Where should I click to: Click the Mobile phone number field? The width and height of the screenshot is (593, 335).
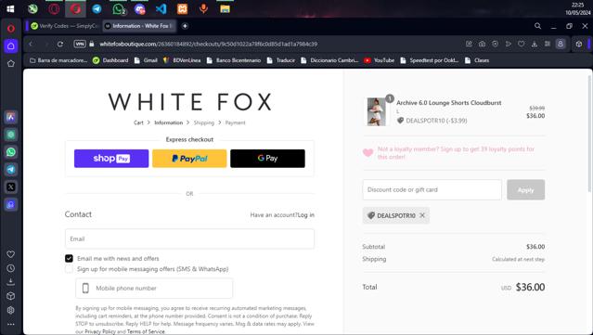click(x=154, y=288)
